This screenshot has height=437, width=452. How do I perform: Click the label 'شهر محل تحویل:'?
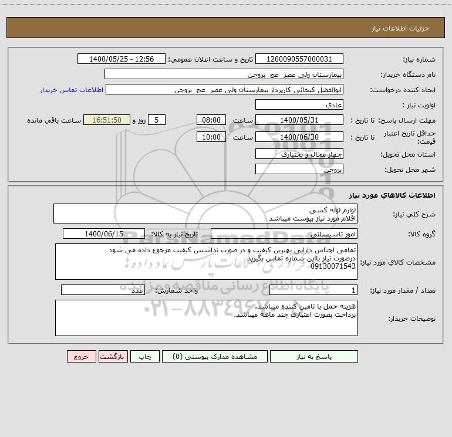coord(410,170)
